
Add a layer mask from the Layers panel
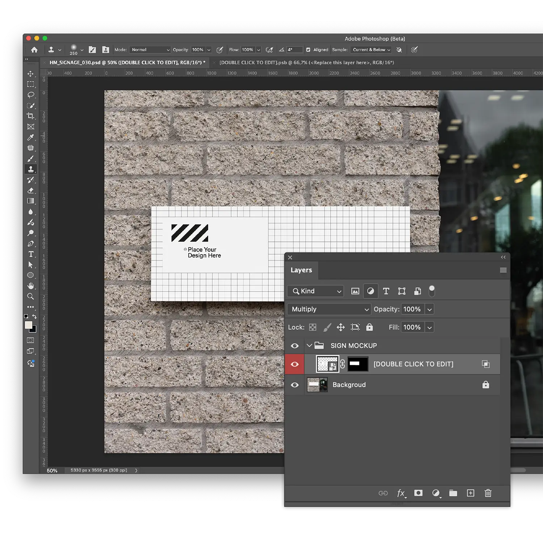418,493
